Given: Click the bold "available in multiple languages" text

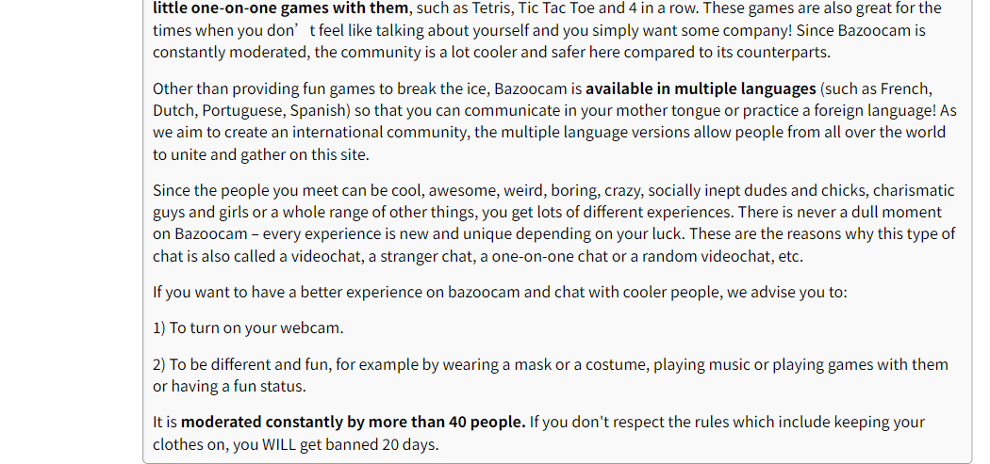Looking at the screenshot, I should [701, 89].
